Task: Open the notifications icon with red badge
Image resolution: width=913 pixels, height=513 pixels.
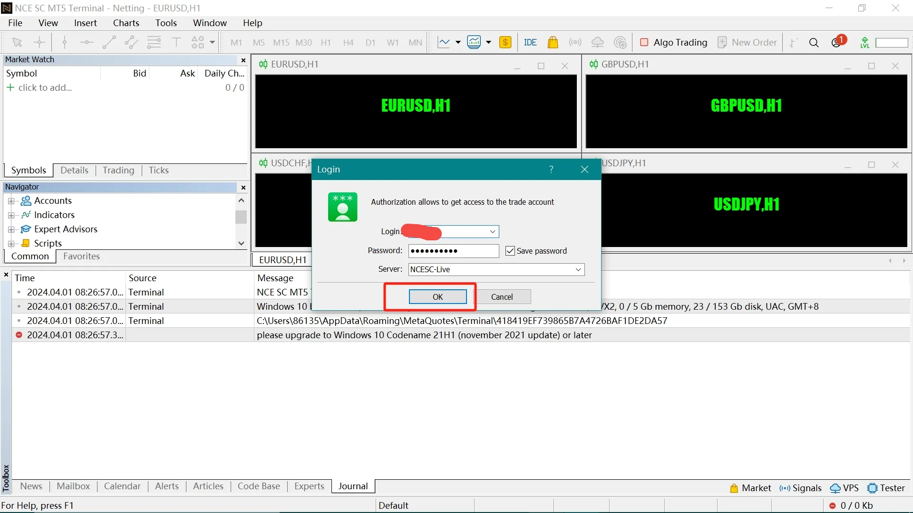Action: [x=838, y=42]
